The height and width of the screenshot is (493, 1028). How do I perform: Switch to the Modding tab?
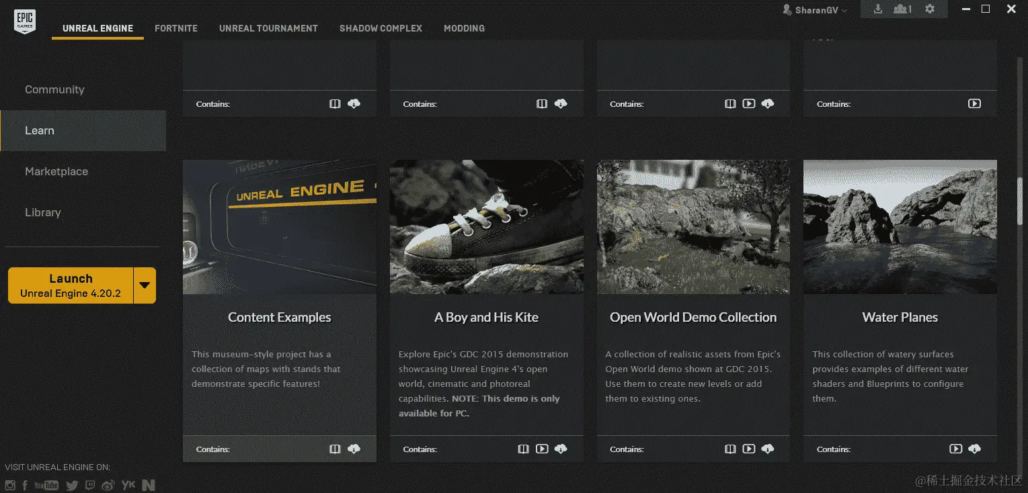(464, 28)
